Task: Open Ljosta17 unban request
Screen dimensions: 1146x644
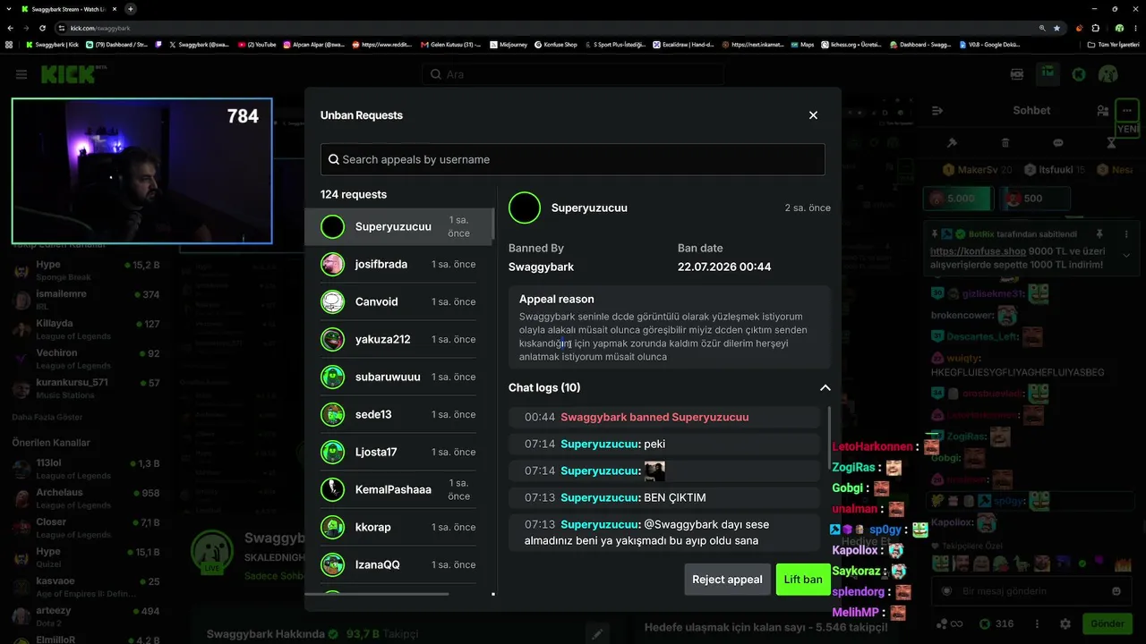Action: 398,452
